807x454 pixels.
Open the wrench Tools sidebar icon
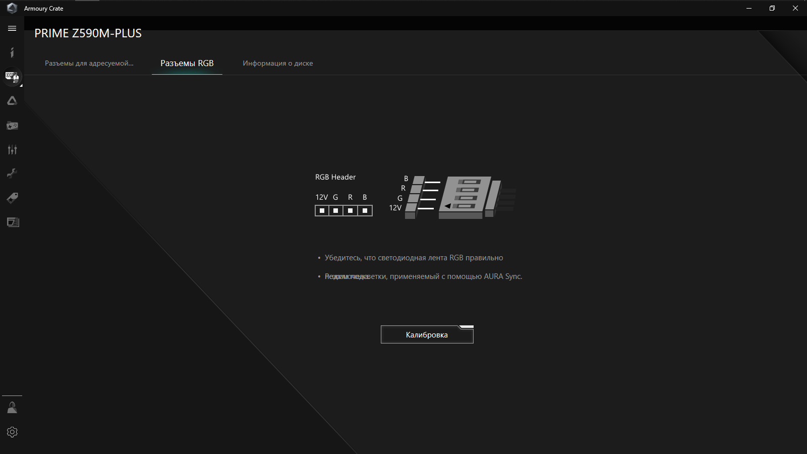12,174
